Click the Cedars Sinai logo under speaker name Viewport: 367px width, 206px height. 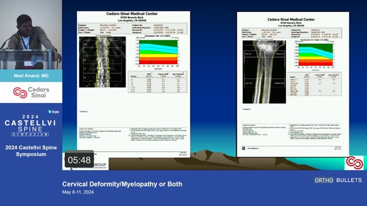pyautogui.click(x=31, y=92)
